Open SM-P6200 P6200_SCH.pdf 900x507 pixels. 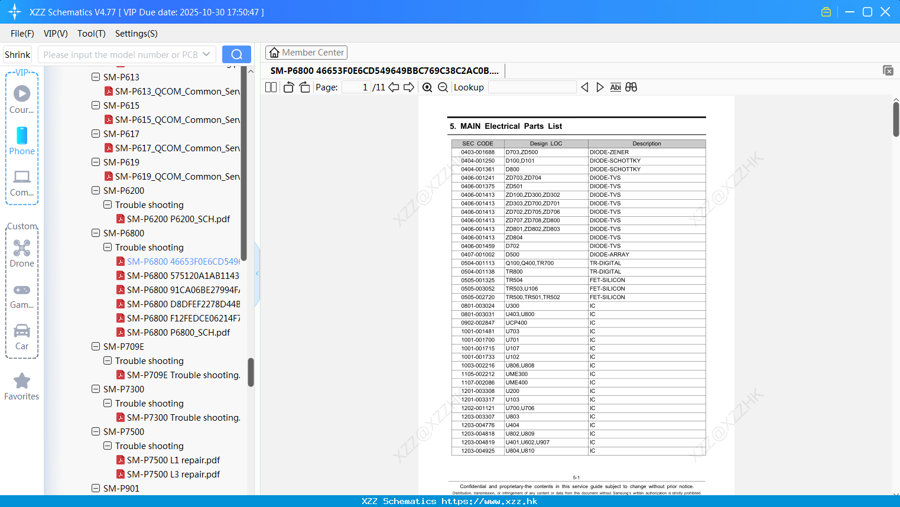178,219
